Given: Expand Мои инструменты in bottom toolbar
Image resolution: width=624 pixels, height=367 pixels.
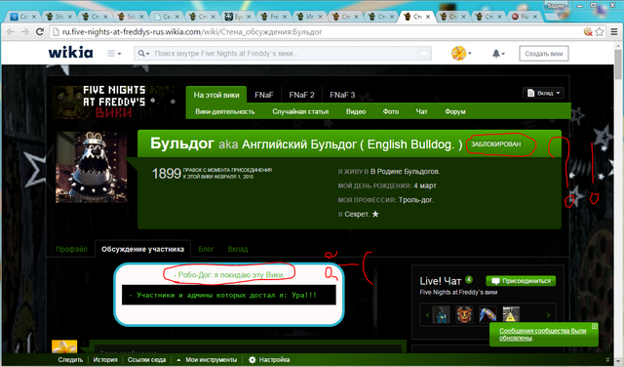Looking at the screenshot, I should 207,360.
